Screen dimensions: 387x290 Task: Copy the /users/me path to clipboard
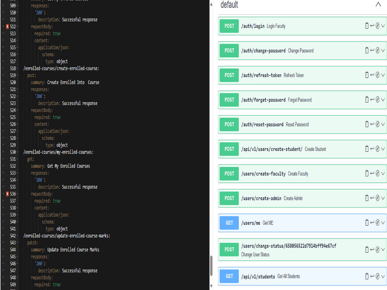(x=367, y=223)
